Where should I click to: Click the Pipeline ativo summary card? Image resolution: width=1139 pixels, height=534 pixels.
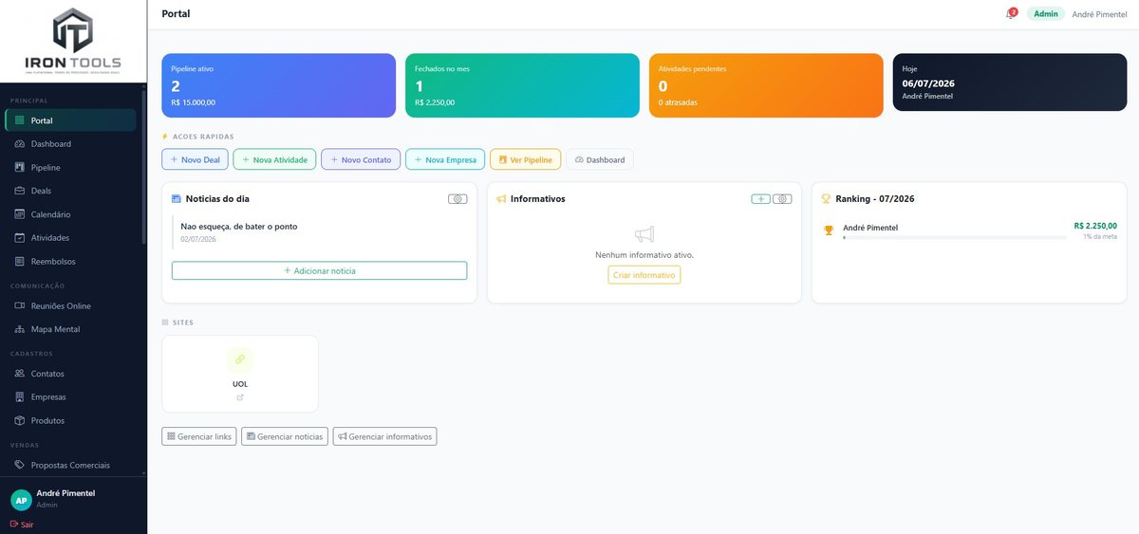(x=278, y=85)
